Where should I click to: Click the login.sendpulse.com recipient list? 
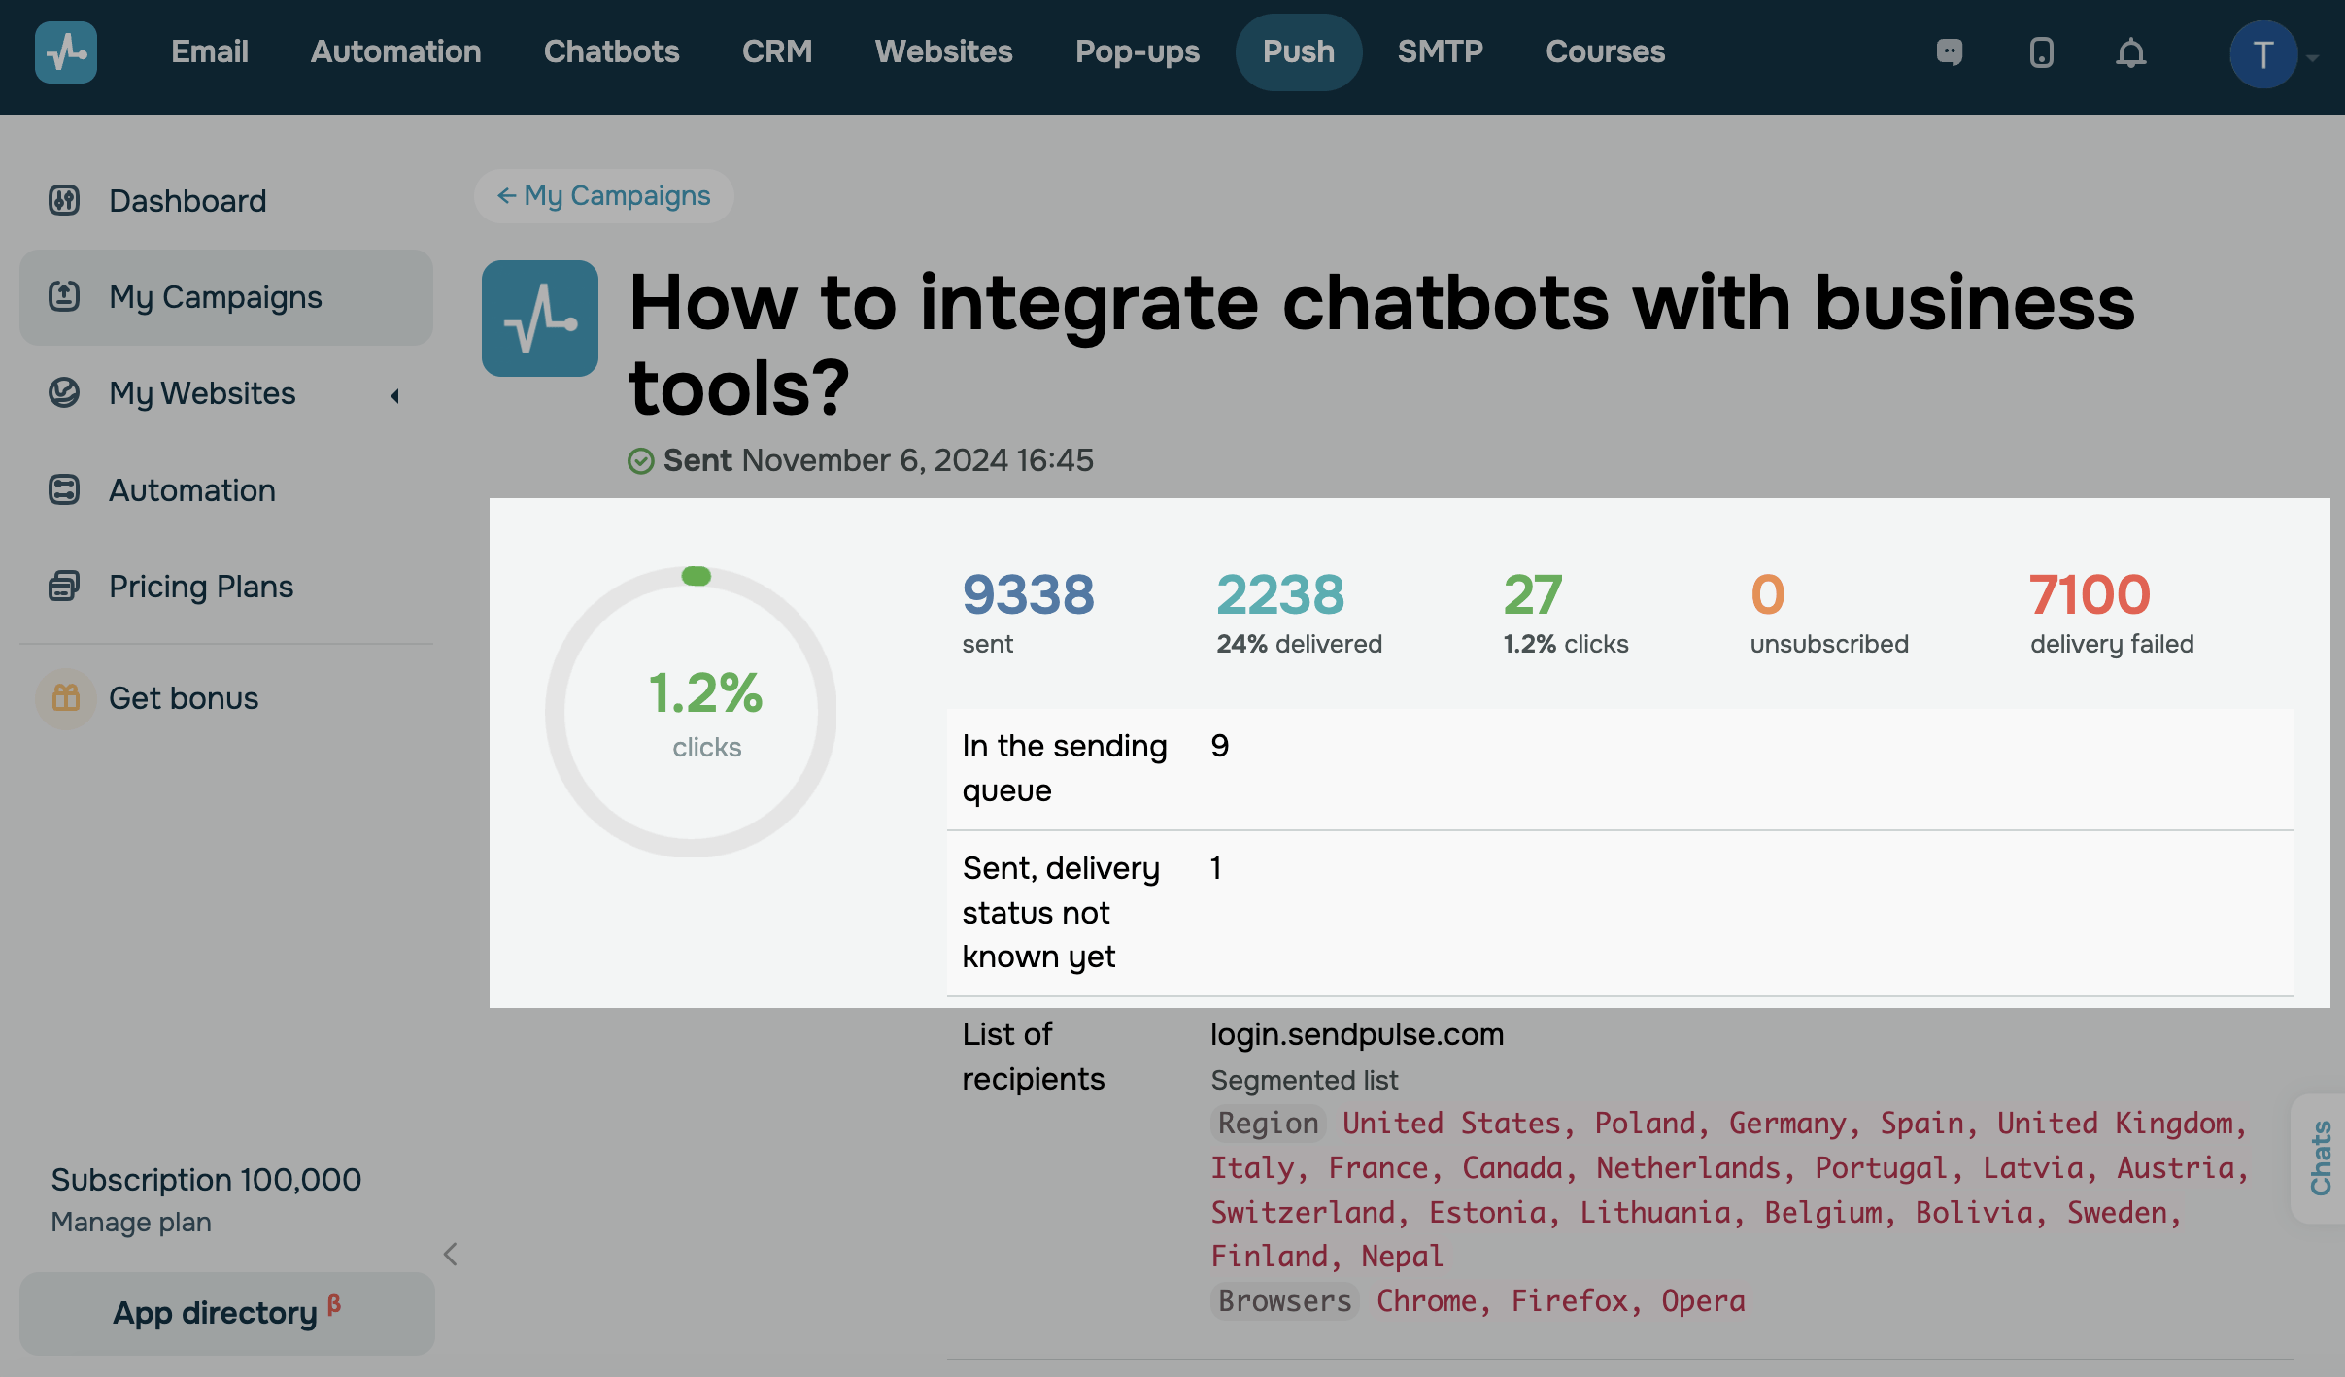1357,1034
